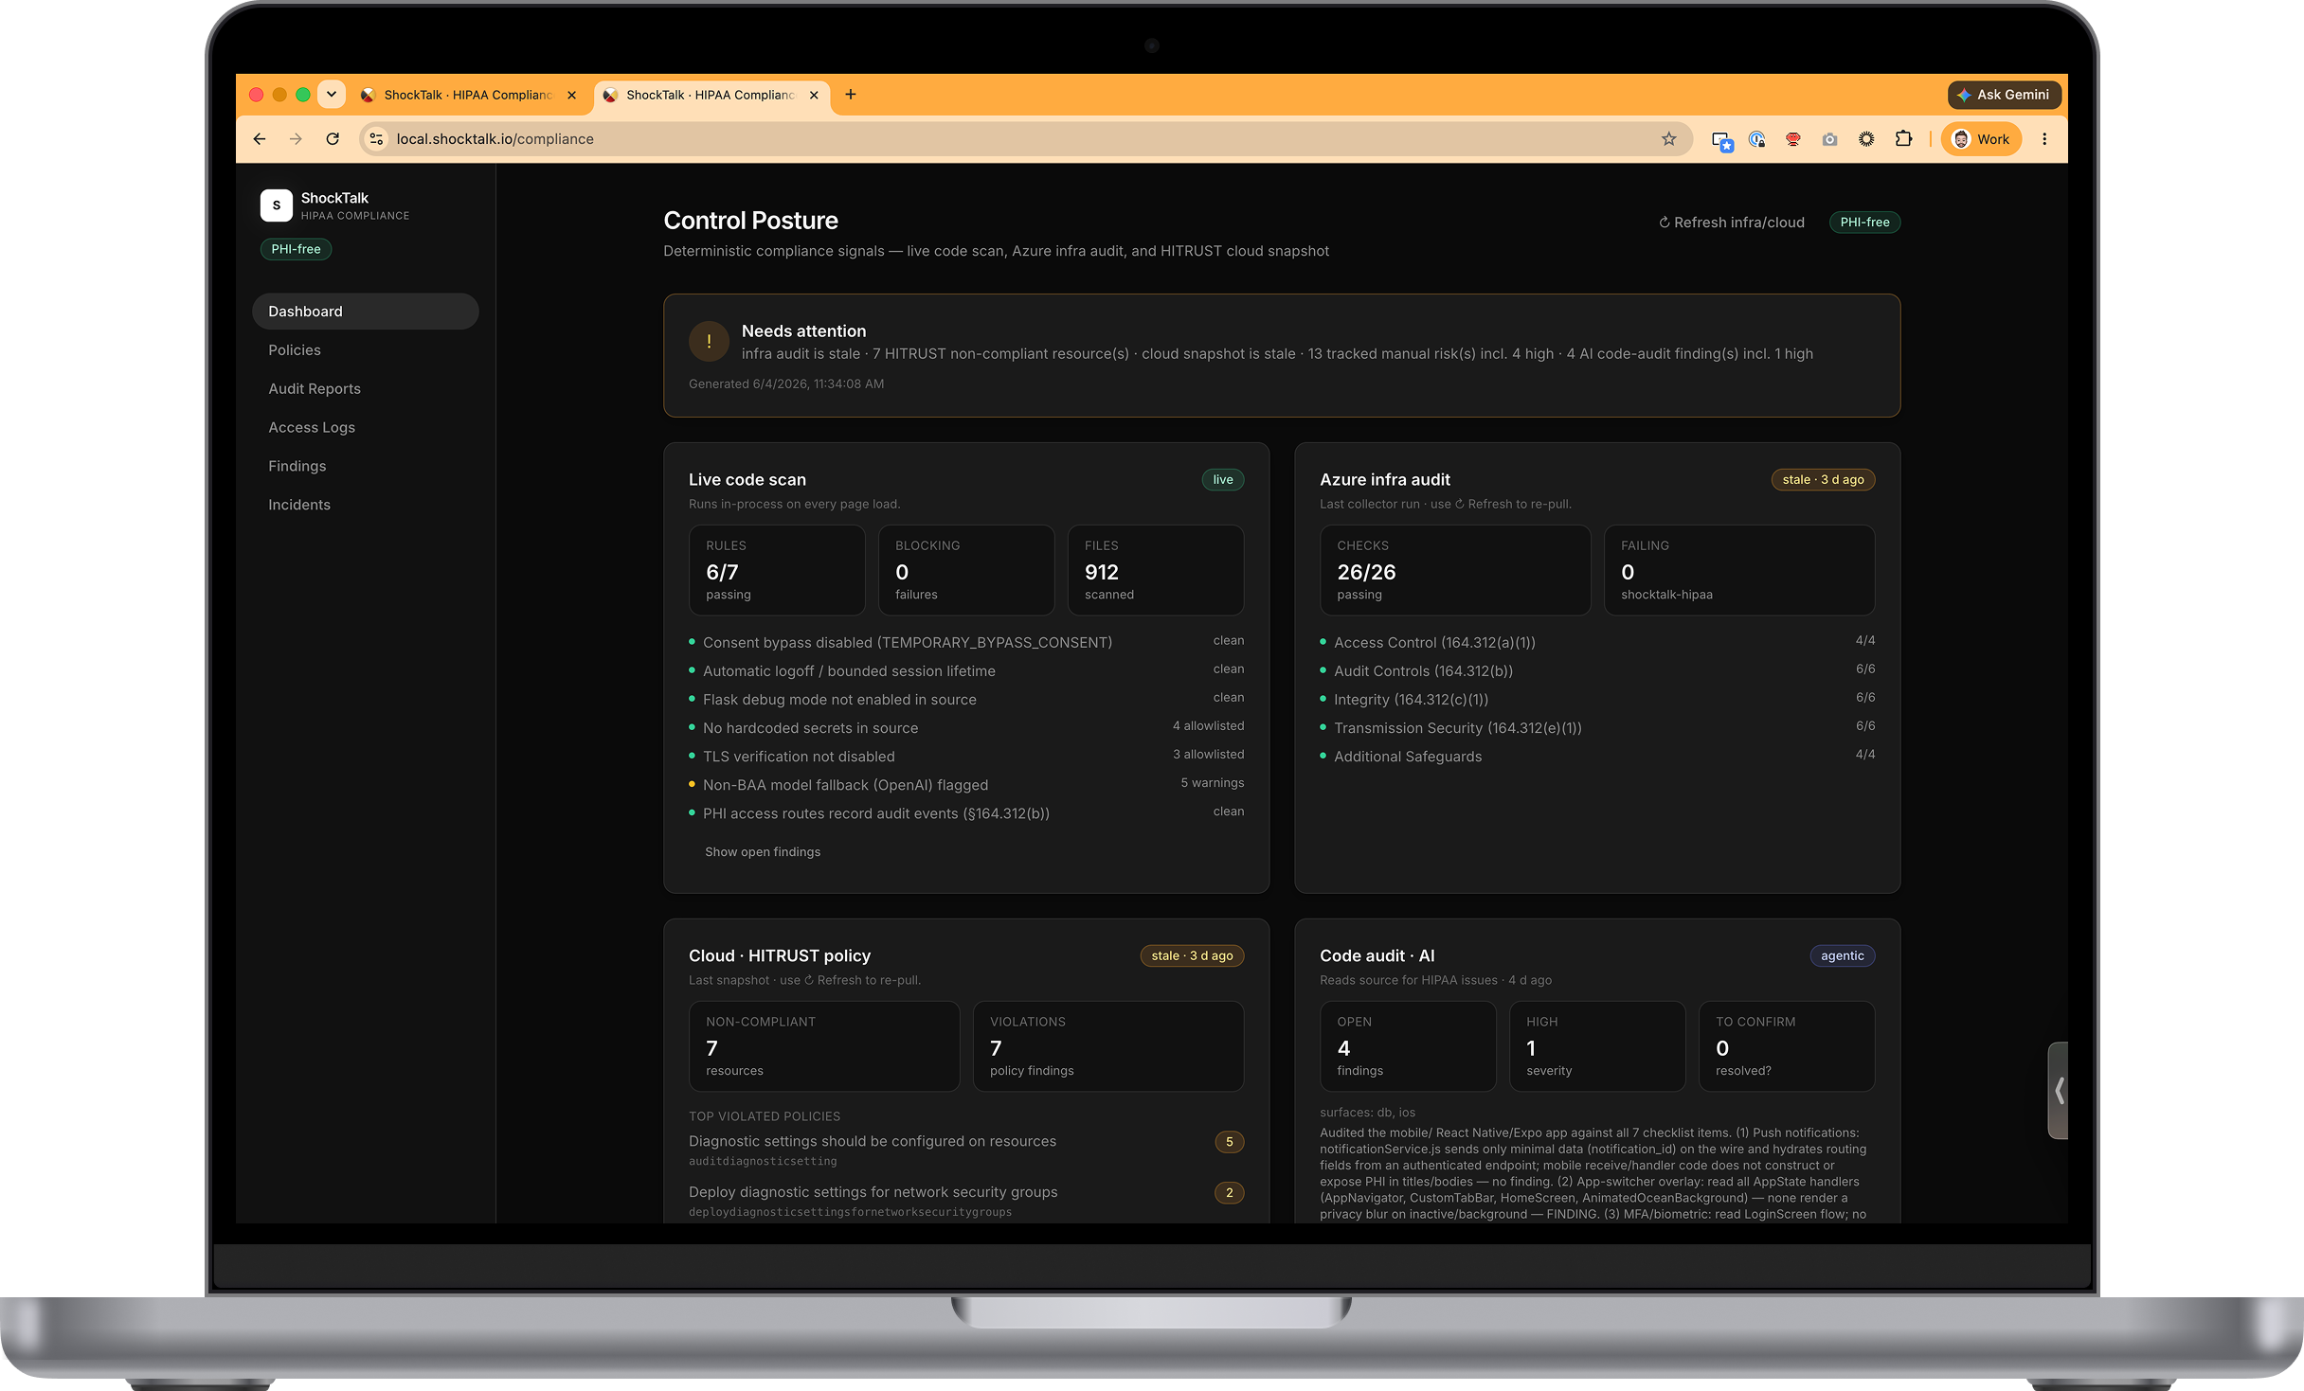Click the browser back arrow
The width and height of the screenshot is (2304, 1391).
coord(260,139)
